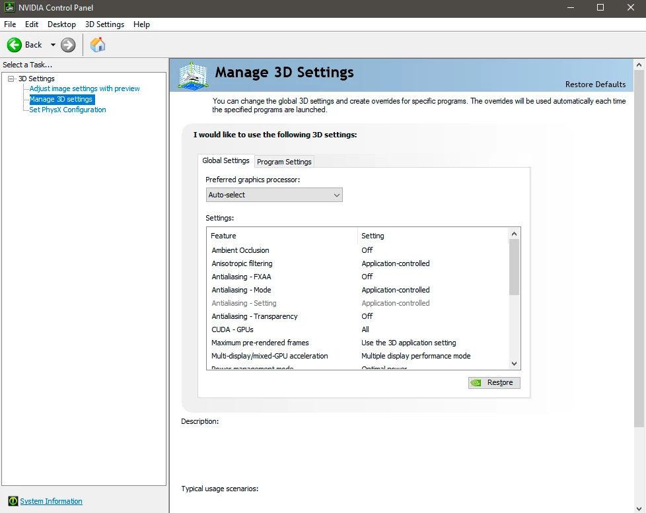Click the All value for CUDA - GPUs
Viewport: 646px width, 513px height.
(x=365, y=329)
